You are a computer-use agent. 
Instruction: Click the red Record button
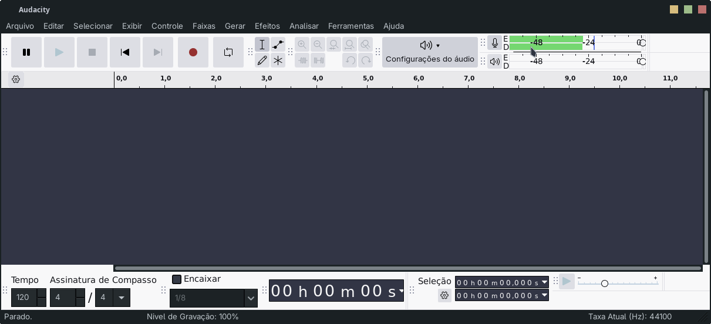click(x=193, y=52)
